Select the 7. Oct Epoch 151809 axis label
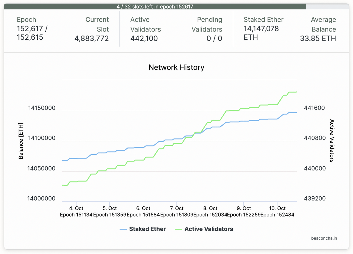The height and width of the screenshot is (254, 353). 176,212
